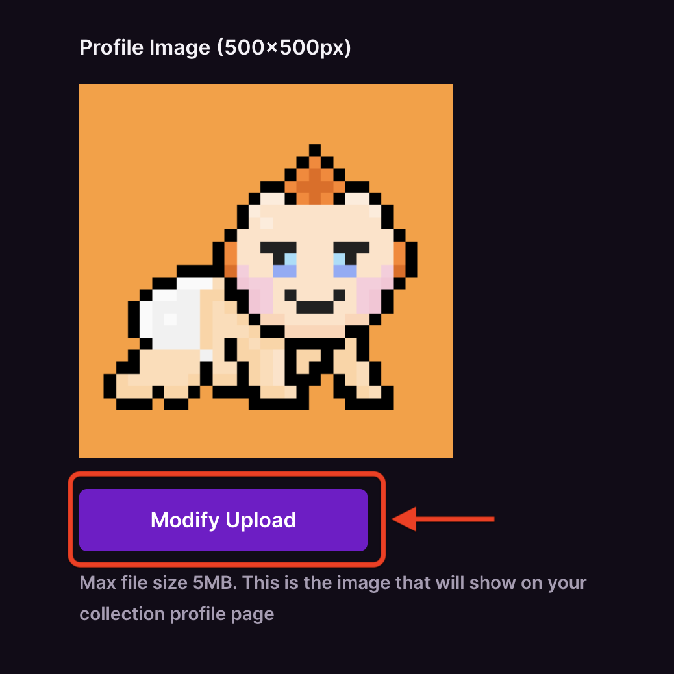674x674 pixels.
Task: Click the baby's orange ear on the right
Action: (400, 259)
